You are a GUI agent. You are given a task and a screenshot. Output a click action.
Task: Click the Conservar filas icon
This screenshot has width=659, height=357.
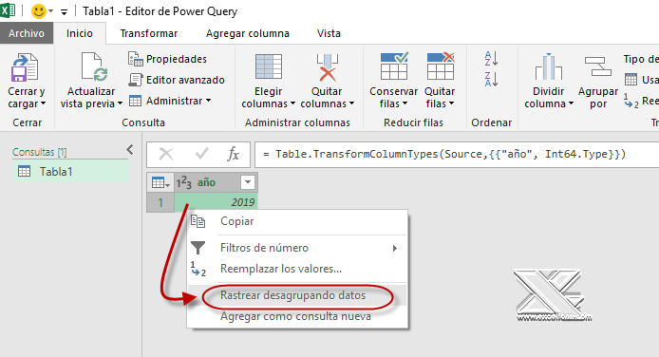click(394, 66)
